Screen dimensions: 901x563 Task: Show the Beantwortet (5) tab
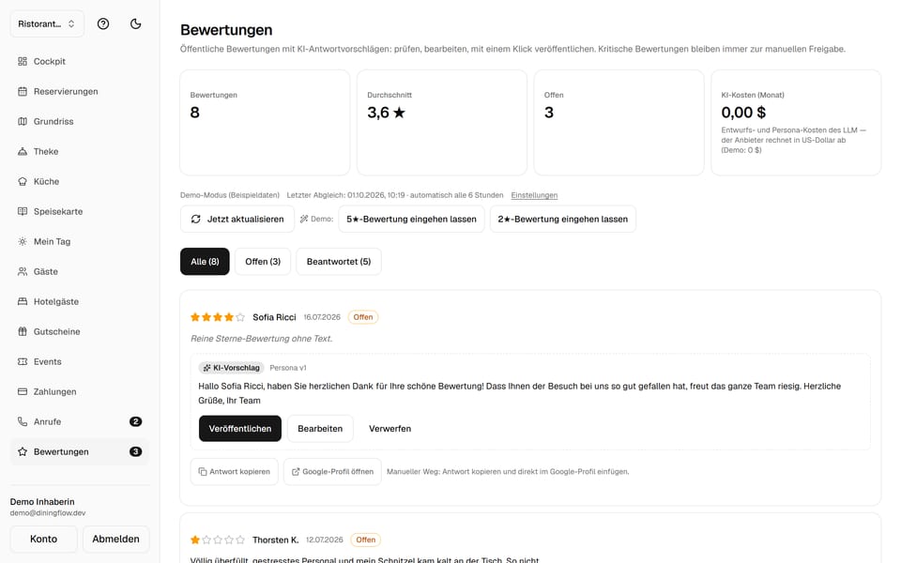[x=339, y=262]
